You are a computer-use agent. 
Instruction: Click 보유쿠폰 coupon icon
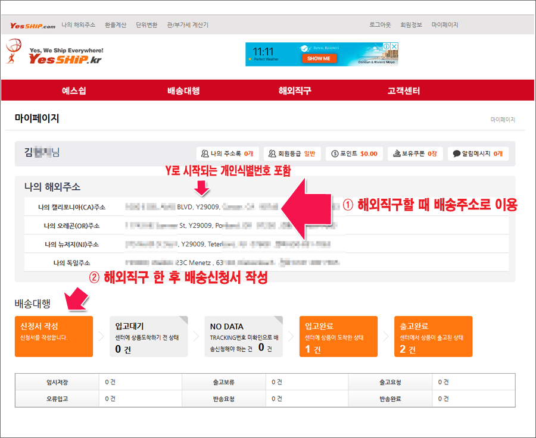[x=397, y=154]
